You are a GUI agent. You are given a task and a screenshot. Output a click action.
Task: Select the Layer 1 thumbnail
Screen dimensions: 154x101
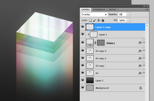click(x=94, y=34)
